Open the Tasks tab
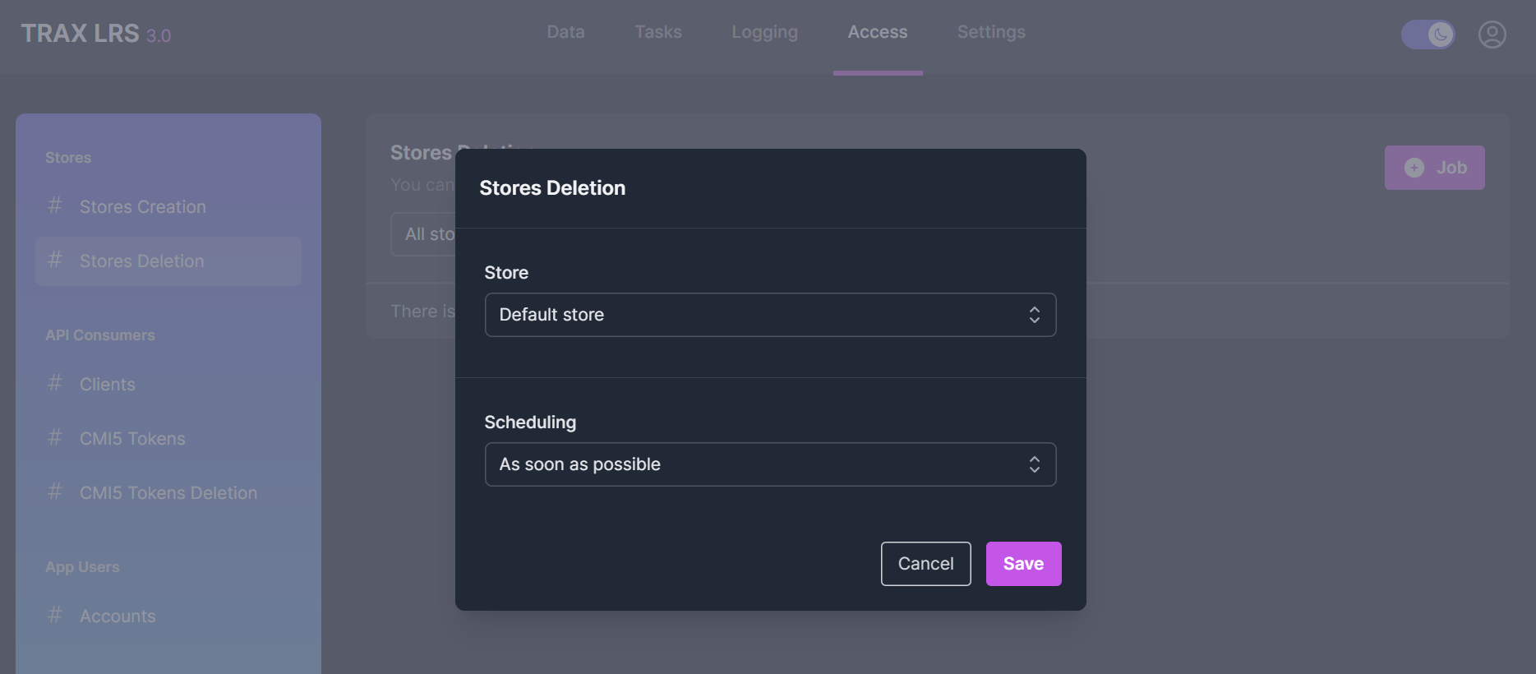The height and width of the screenshot is (674, 1536). point(657,32)
